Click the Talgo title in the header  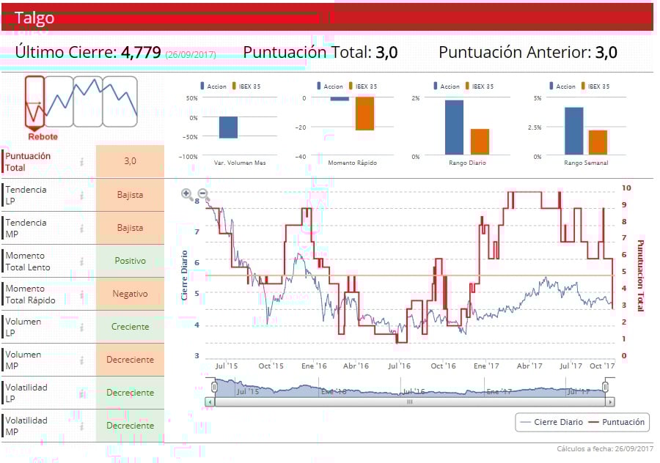(x=34, y=18)
